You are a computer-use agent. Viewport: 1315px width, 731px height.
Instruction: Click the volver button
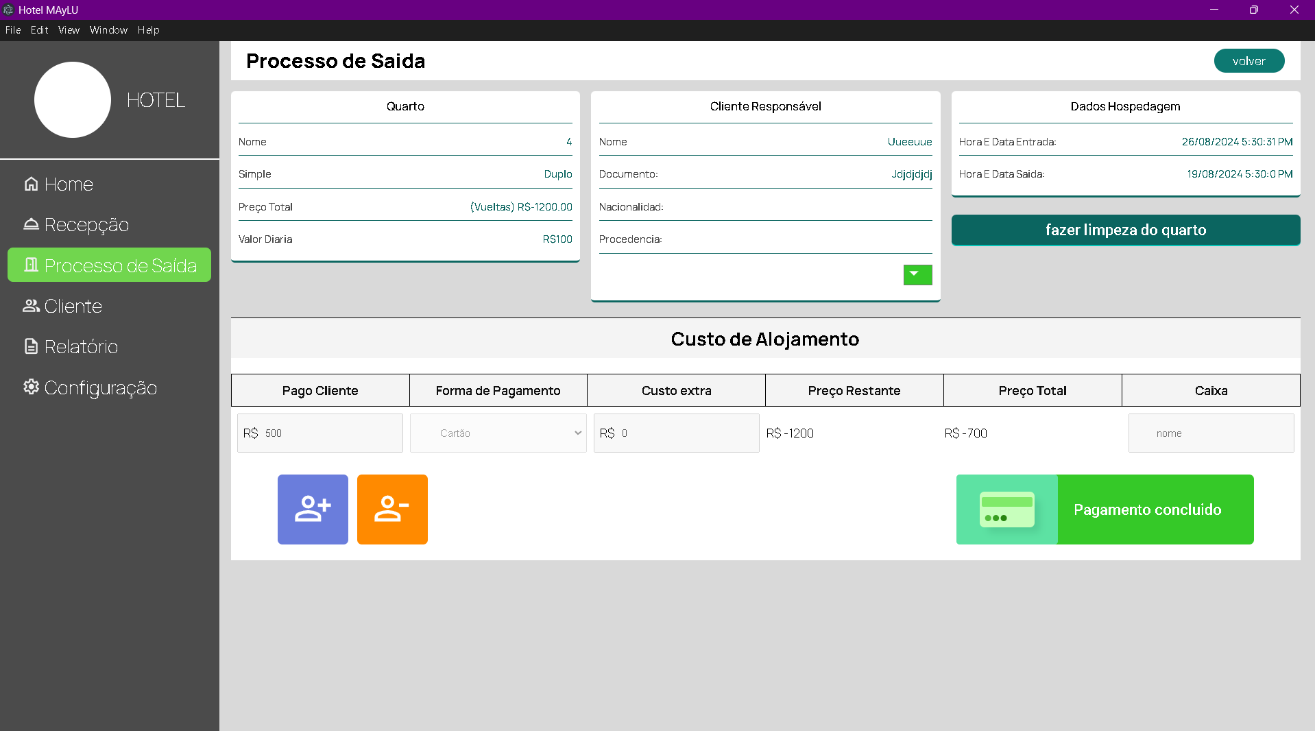coord(1248,61)
